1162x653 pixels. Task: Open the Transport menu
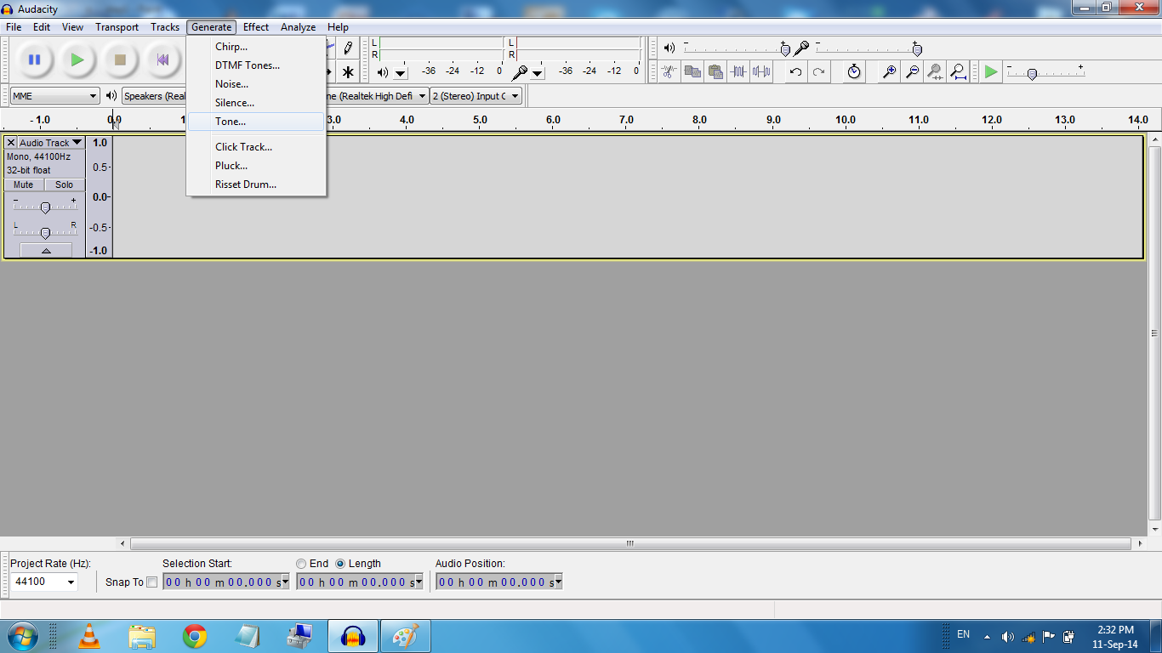pos(117,27)
